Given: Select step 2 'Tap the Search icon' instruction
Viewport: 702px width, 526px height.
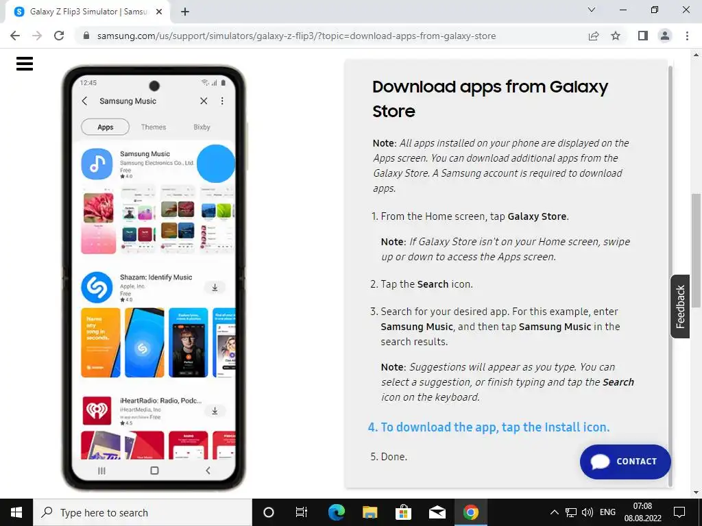Looking at the screenshot, I should pos(422,284).
